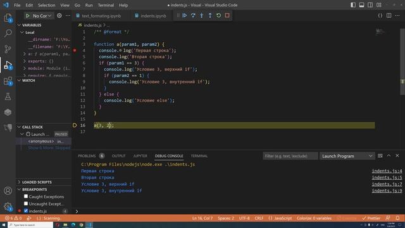Image resolution: width=405 pixels, height=228 pixels.
Task: Open the Manage gear menu
Action: (x=8, y=206)
